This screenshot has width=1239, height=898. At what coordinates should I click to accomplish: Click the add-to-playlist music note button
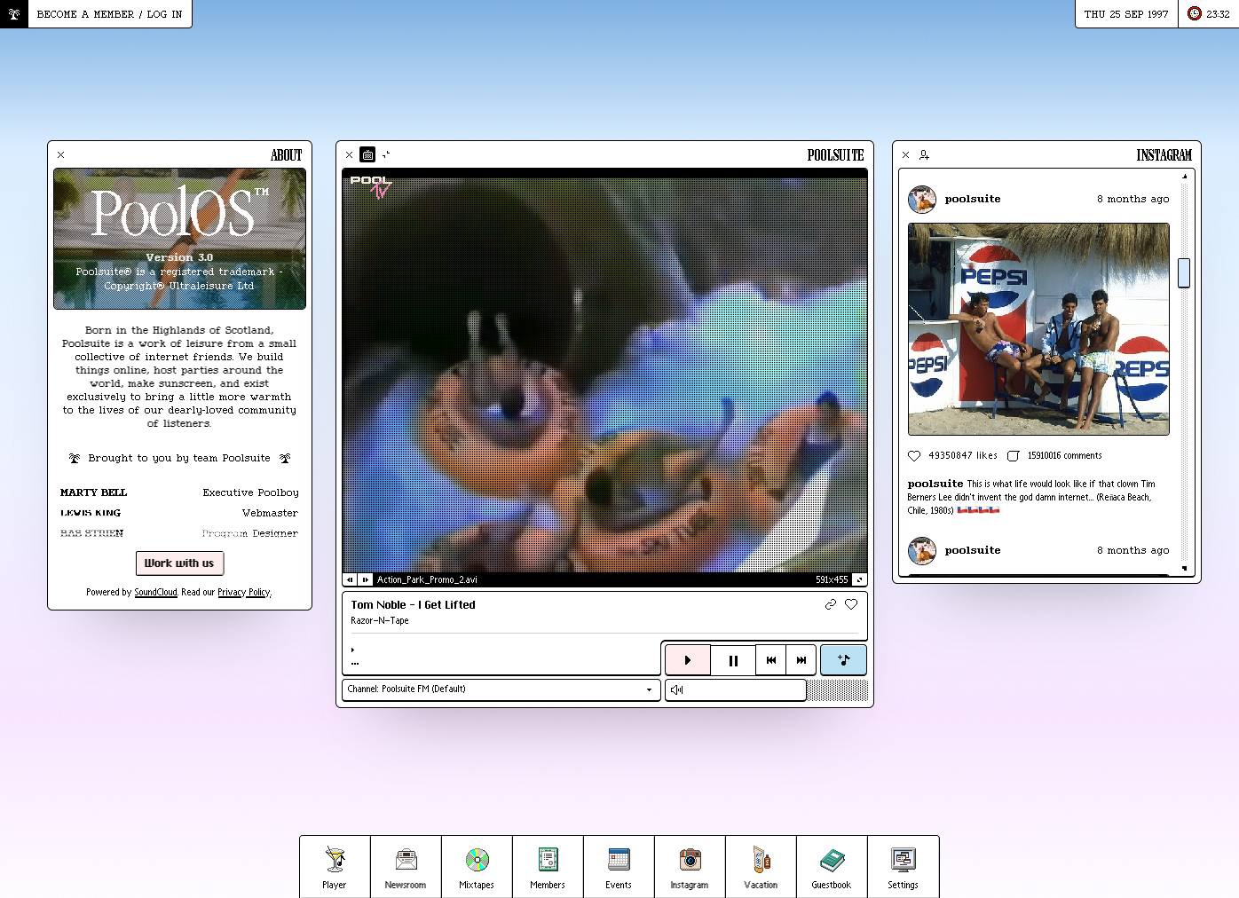[x=843, y=660]
